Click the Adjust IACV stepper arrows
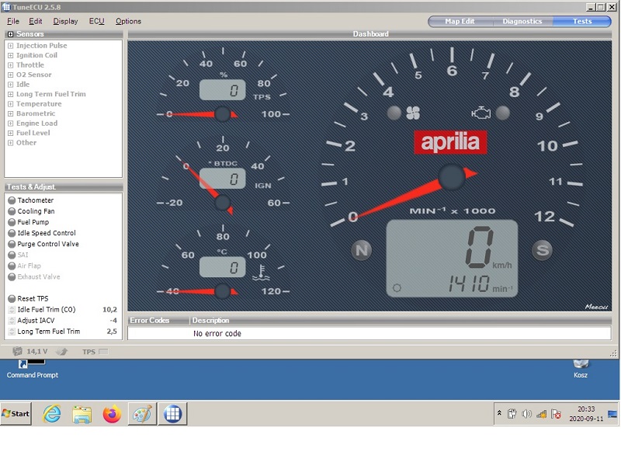This screenshot has height=466, width=621. click(12, 321)
